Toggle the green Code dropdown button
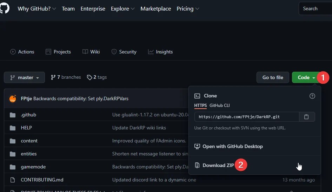This screenshot has width=332, height=192. pos(306,77)
